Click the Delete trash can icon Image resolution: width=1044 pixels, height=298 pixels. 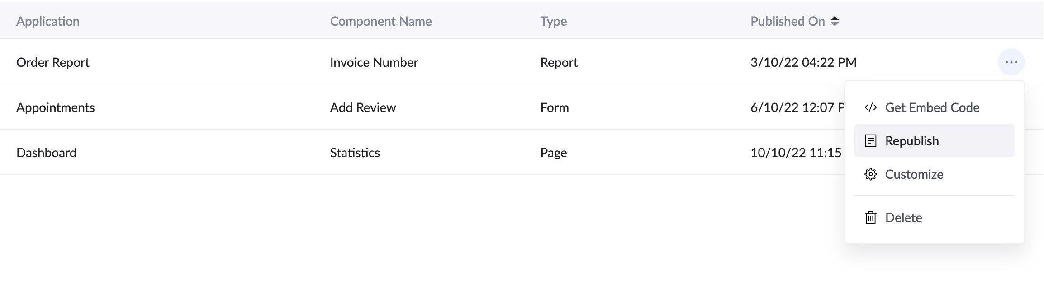(870, 218)
